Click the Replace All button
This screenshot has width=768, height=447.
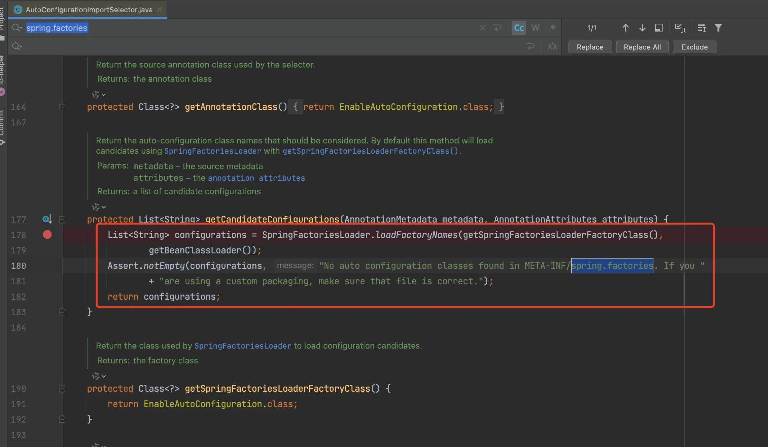coord(642,47)
